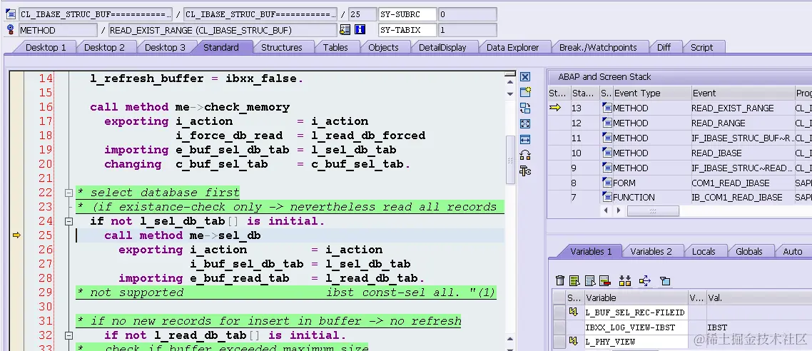Click the gray list icon in variables toolbar
Screen dimensions: 812x351
pyautogui.click(x=590, y=280)
